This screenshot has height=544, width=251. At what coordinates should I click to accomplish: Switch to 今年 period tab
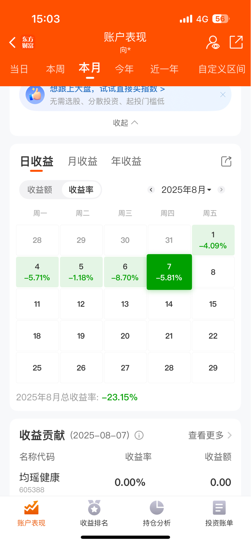pos(124,69)
